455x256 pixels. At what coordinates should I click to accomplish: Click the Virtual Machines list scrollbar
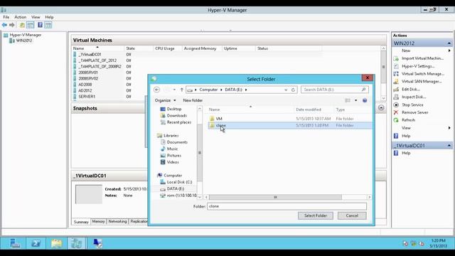(x=383, y=67)
